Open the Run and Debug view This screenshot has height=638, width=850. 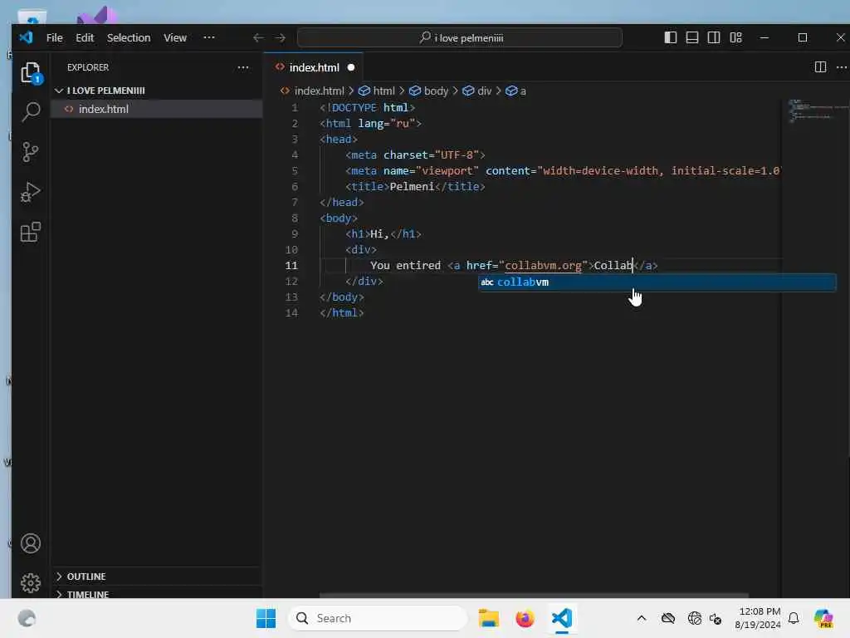coord(31,192)
